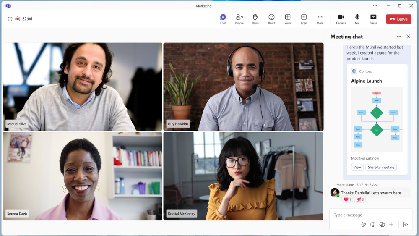
Task: Click the 'Modified just now' text
Action: tap(365, 158)
